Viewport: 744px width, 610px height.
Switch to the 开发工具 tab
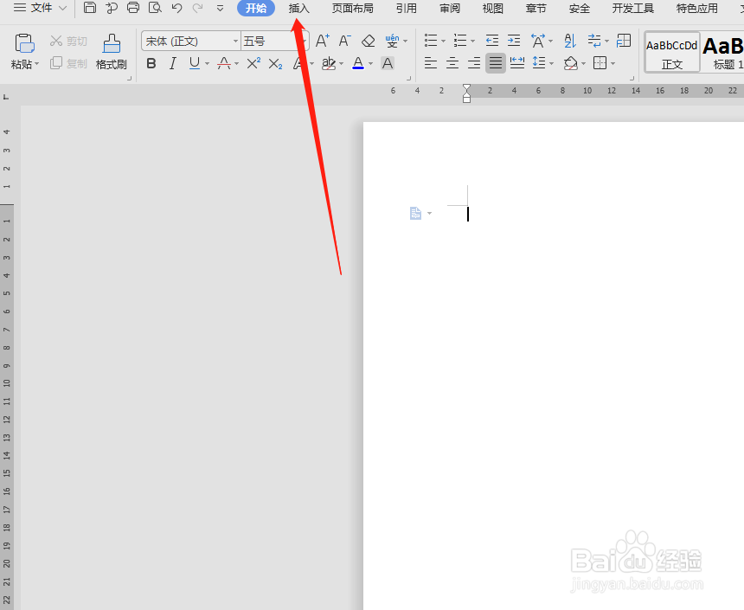pos(633,8)
